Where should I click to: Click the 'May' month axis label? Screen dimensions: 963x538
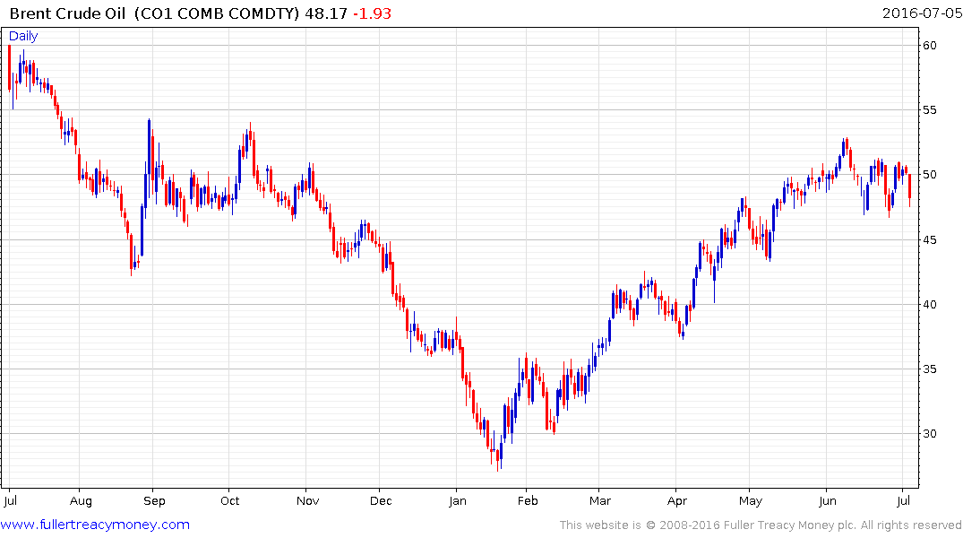coord(751,501)
